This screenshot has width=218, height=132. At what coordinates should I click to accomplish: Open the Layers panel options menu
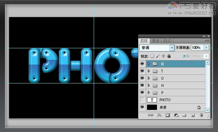[207, 41]
